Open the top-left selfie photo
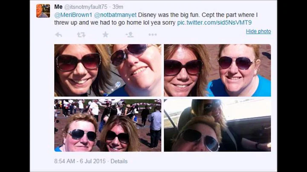Screen dimensions: 307x172 [108, 70]
